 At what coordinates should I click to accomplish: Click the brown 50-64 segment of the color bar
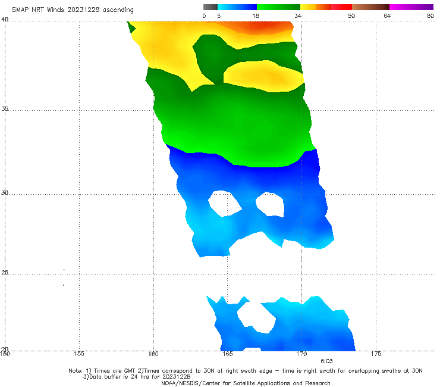click(370, 7)
